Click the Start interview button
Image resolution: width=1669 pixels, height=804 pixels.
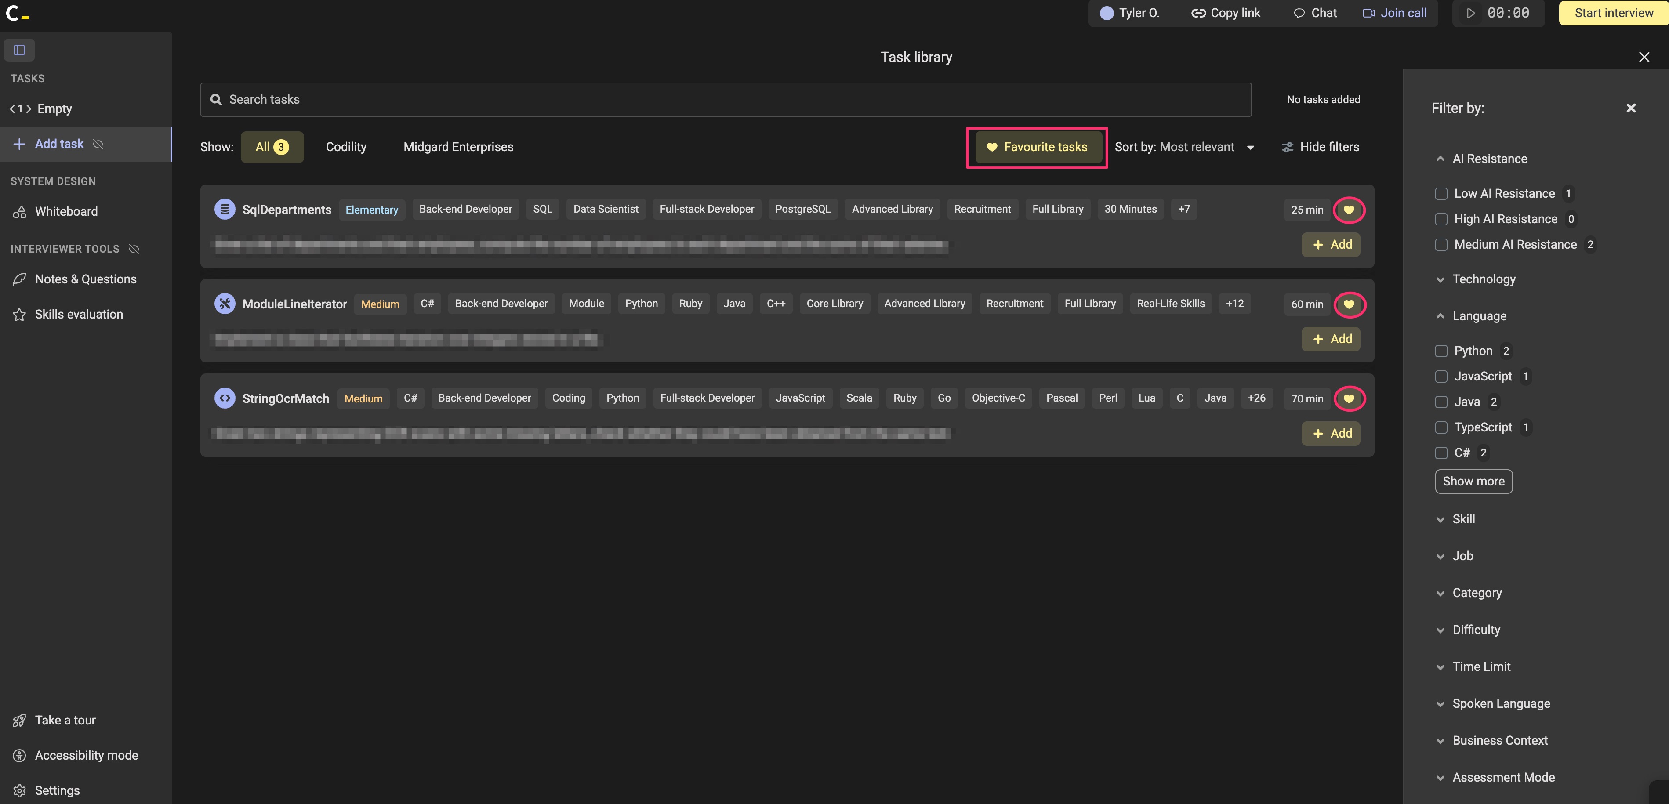coord(1613,13)
